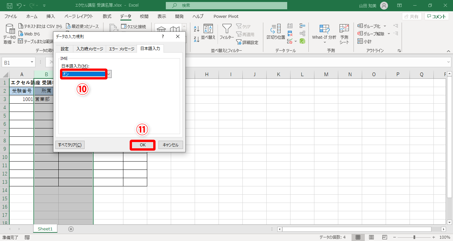Screen dimensions: 453x241
Task: Click the Save icon in the title bar
Action: tap(10, 6)
